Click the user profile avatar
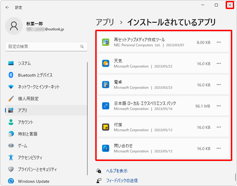This screenshot has width=237, height=186. coord(14,26)
